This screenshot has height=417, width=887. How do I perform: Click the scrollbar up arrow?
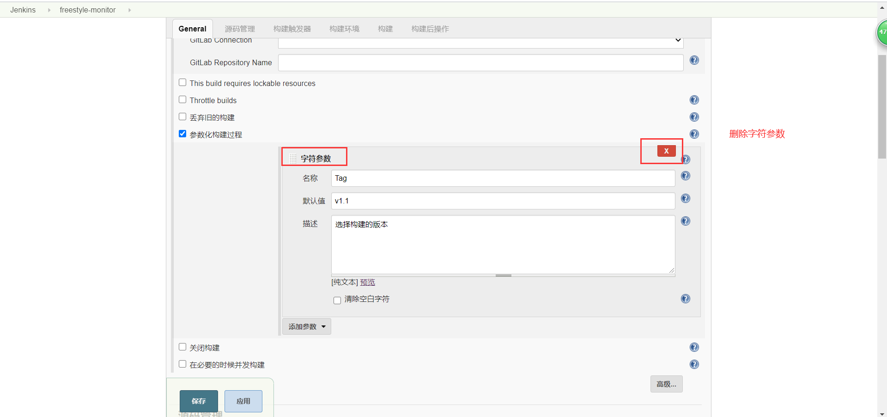pos(882,8)
